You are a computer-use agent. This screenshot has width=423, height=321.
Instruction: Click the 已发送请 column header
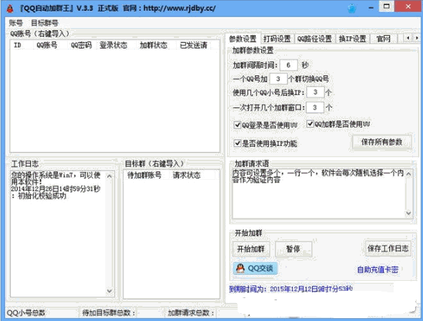tap(193, 45)
